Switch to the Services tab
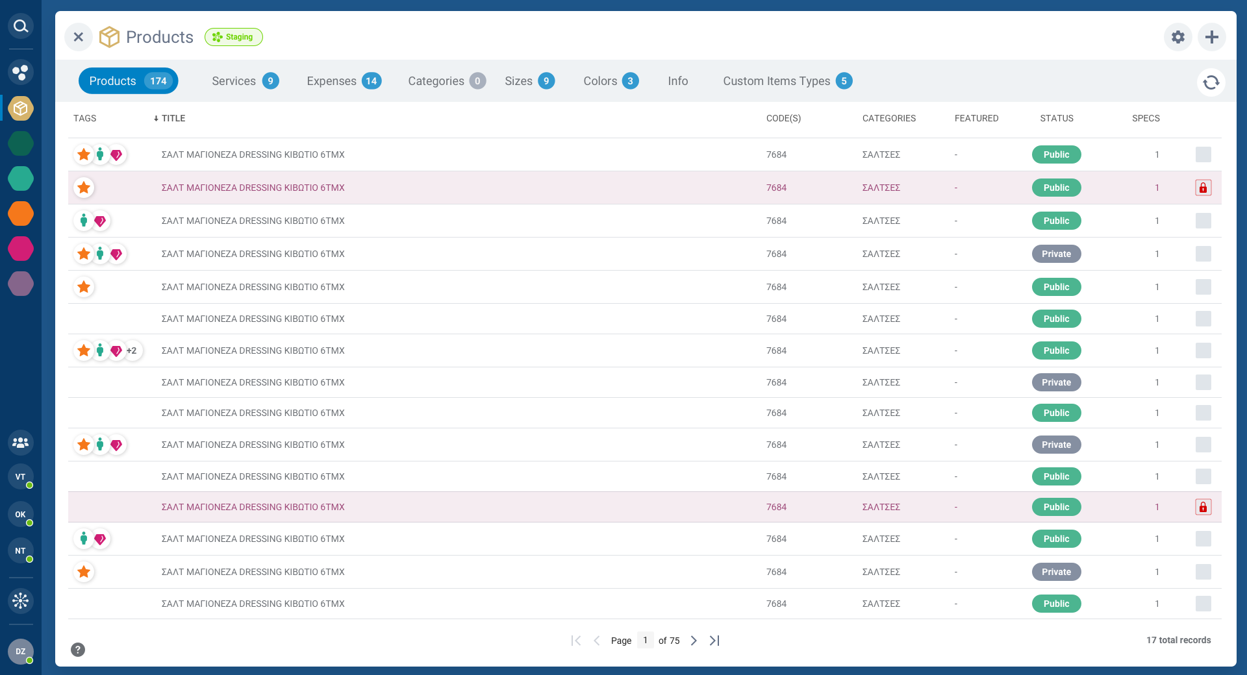The height and width of the screenshot is (675, 1247). click(x=234, y=80)
